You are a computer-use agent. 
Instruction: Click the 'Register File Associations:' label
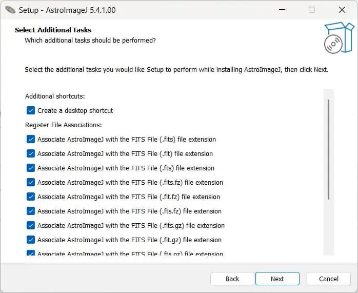click(64, 125)
